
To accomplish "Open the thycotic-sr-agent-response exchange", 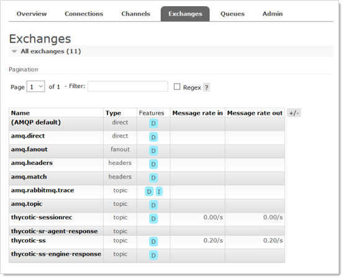I will (55, 231).
